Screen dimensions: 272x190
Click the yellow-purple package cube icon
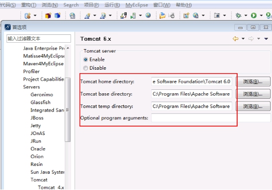(48, 15)
